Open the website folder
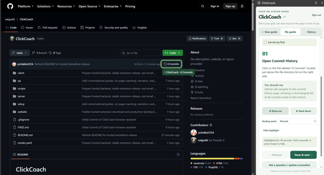The width and height of the screenshot is (324, 175). tap(22, 112)
